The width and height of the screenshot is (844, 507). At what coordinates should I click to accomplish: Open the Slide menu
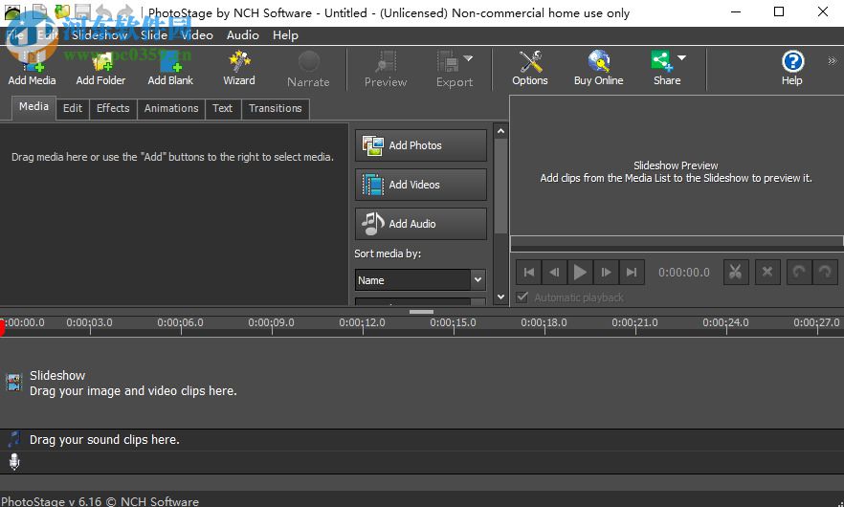[x=154, y=35]
